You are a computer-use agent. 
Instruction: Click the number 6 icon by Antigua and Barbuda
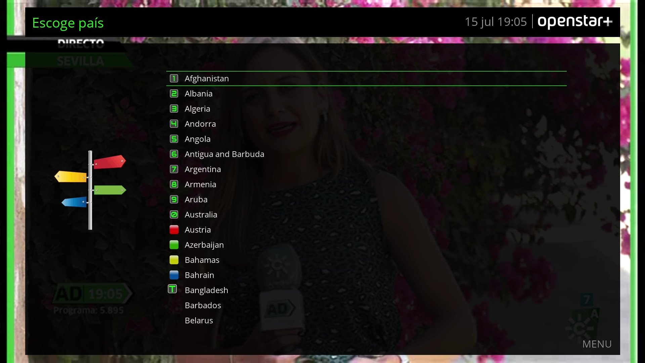[174, 154]
